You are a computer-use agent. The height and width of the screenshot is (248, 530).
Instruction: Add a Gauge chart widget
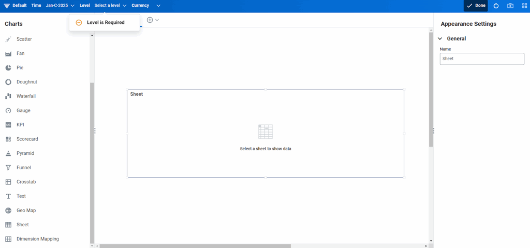coord(23,111)
